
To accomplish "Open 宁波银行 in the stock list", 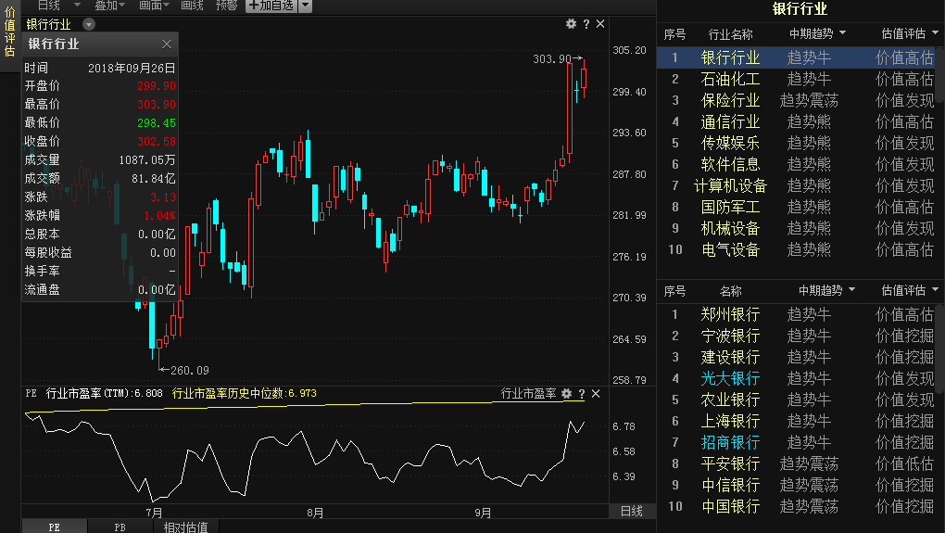I will (x=730, y=336).
